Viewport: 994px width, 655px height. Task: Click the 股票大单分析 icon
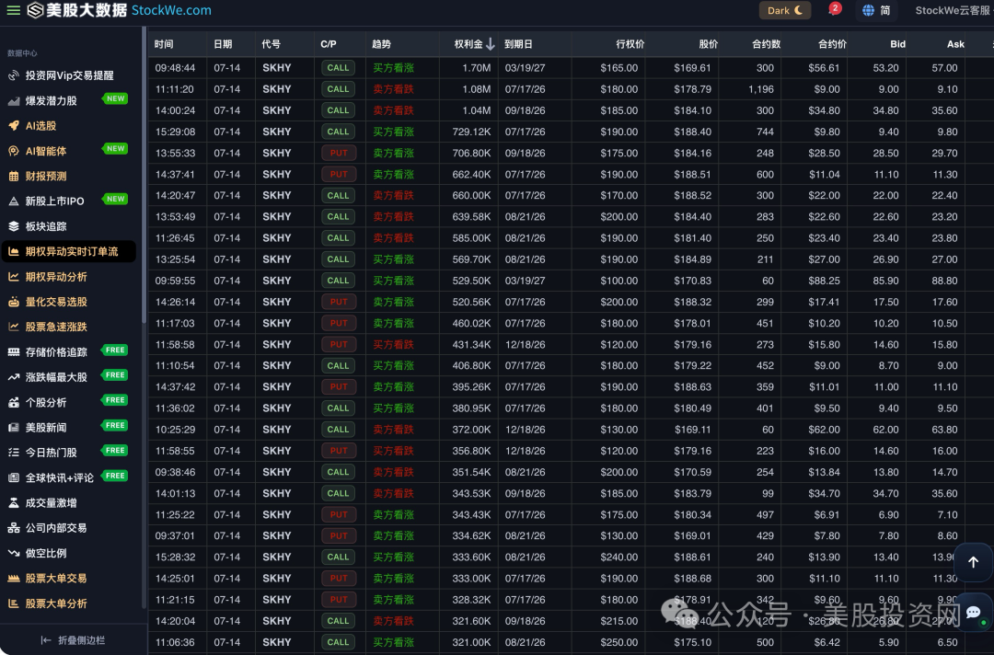click(x=13, y=603)
